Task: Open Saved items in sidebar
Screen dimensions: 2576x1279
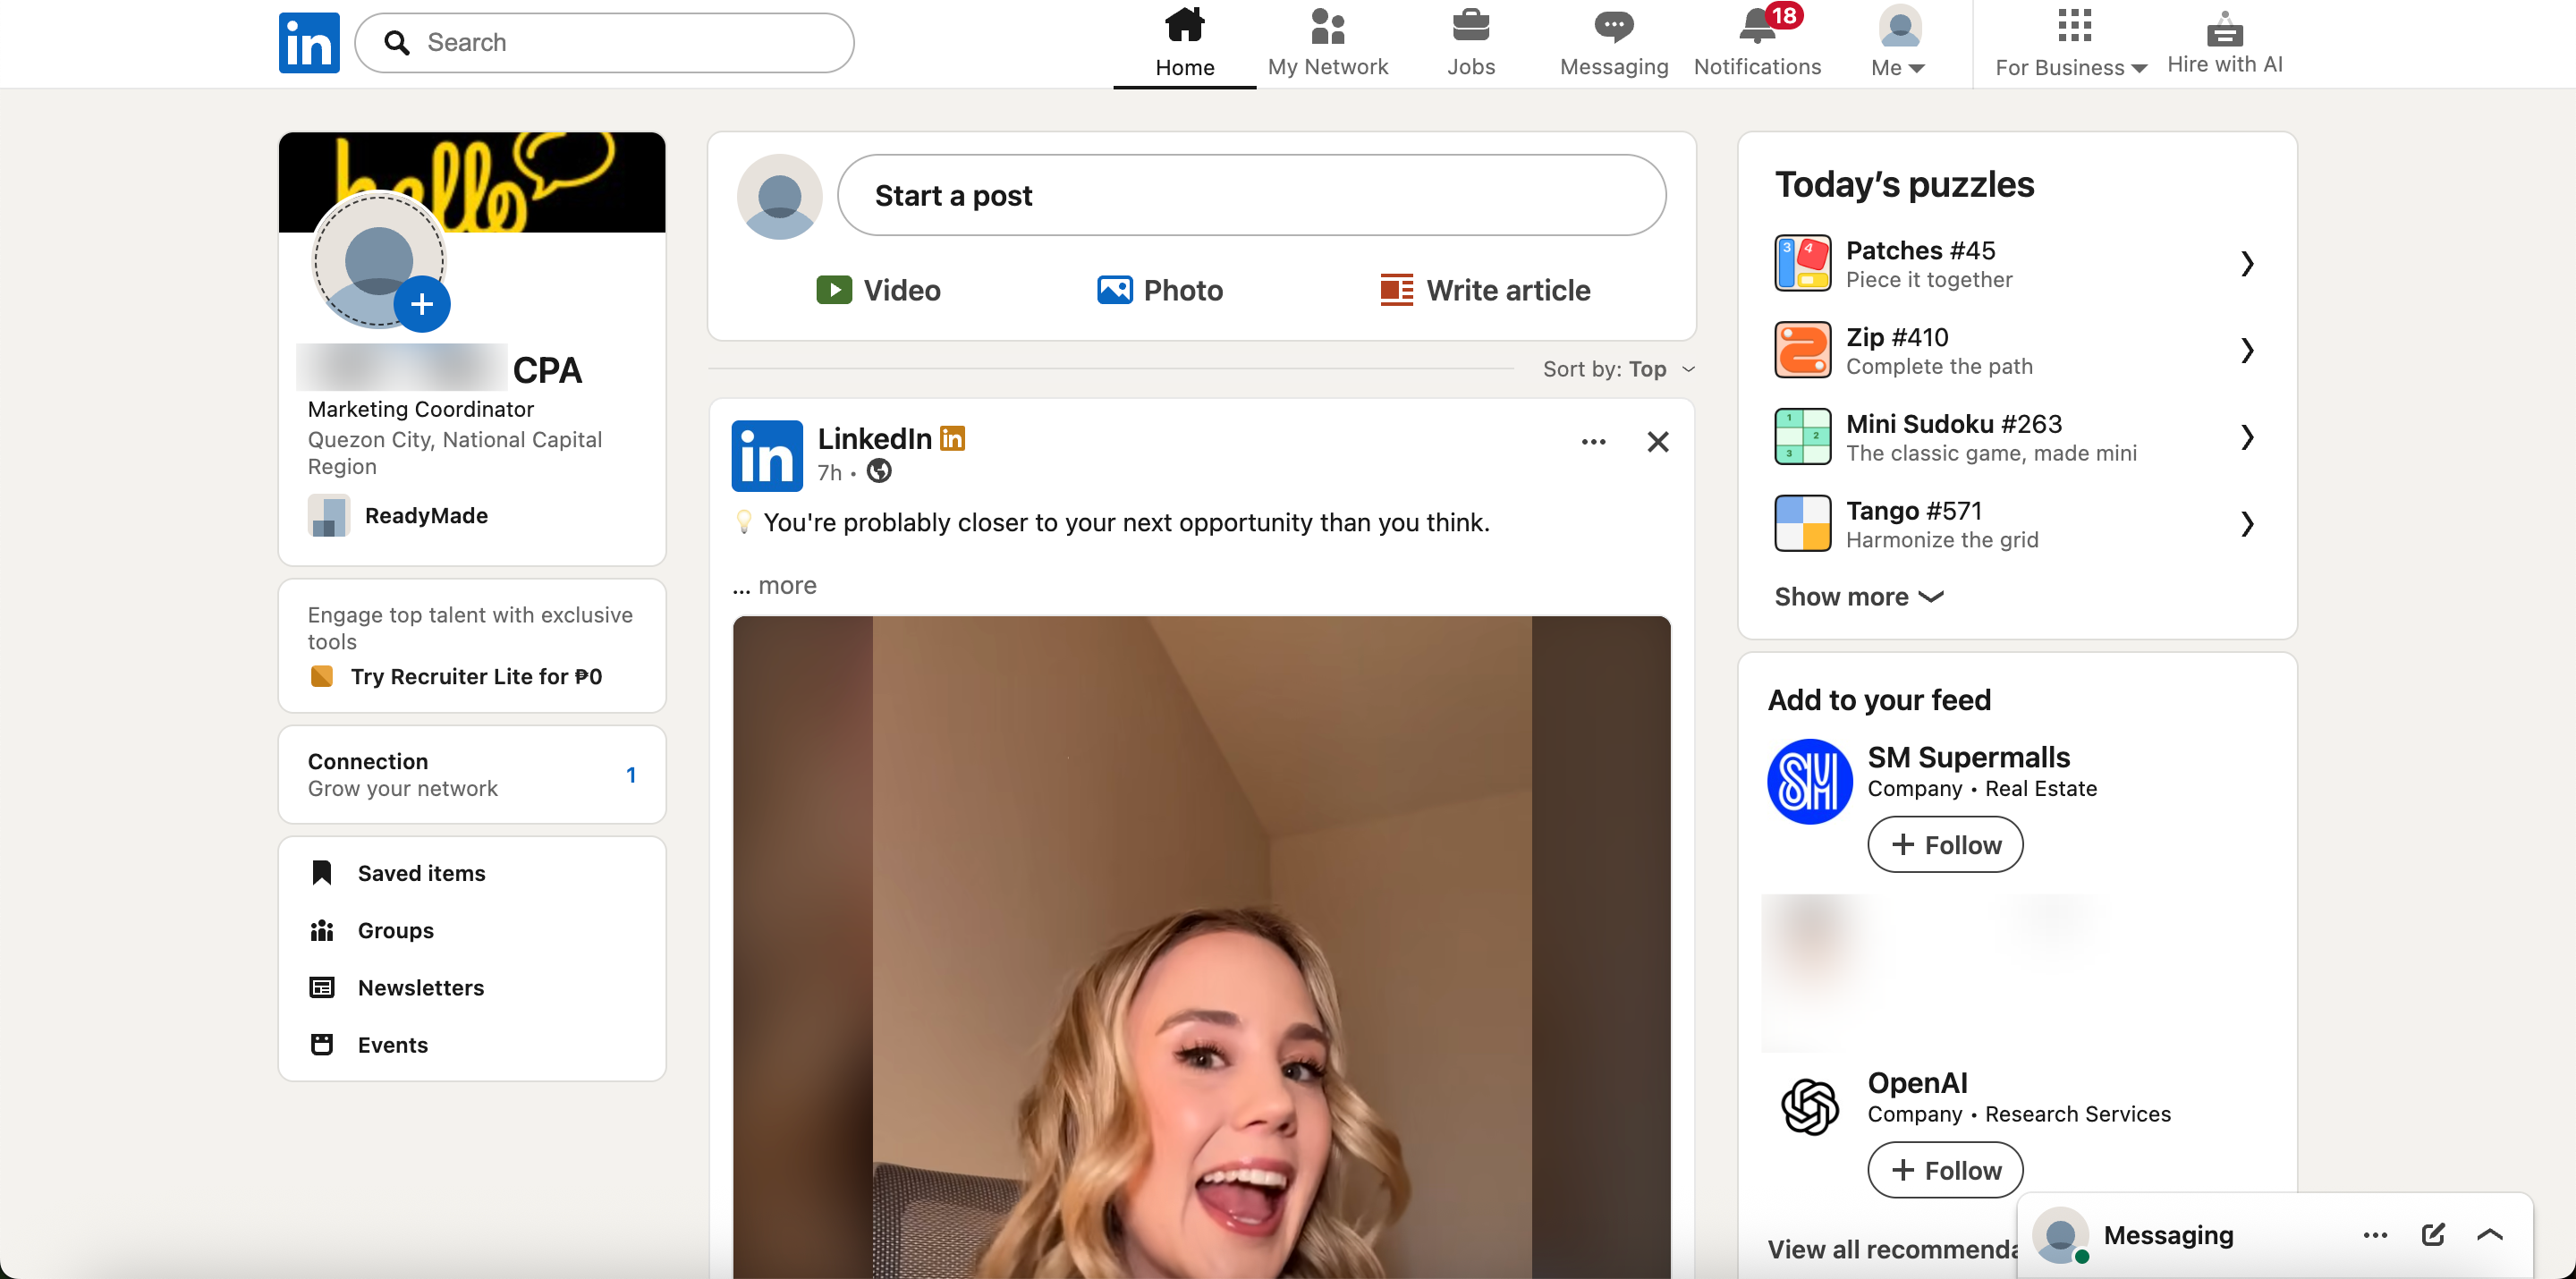Action: (x=421, y=872)
